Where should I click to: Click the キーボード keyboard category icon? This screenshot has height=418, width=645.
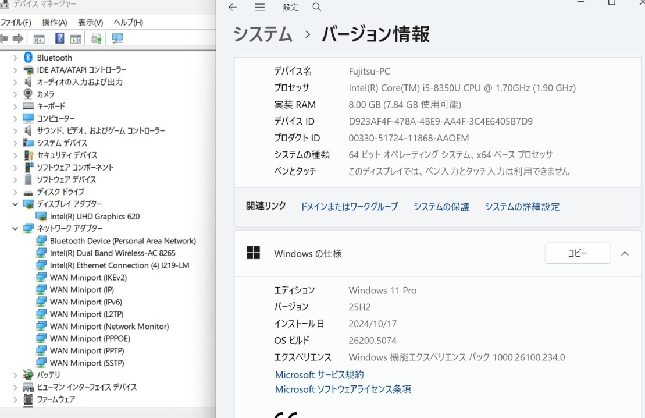(28, 106)
